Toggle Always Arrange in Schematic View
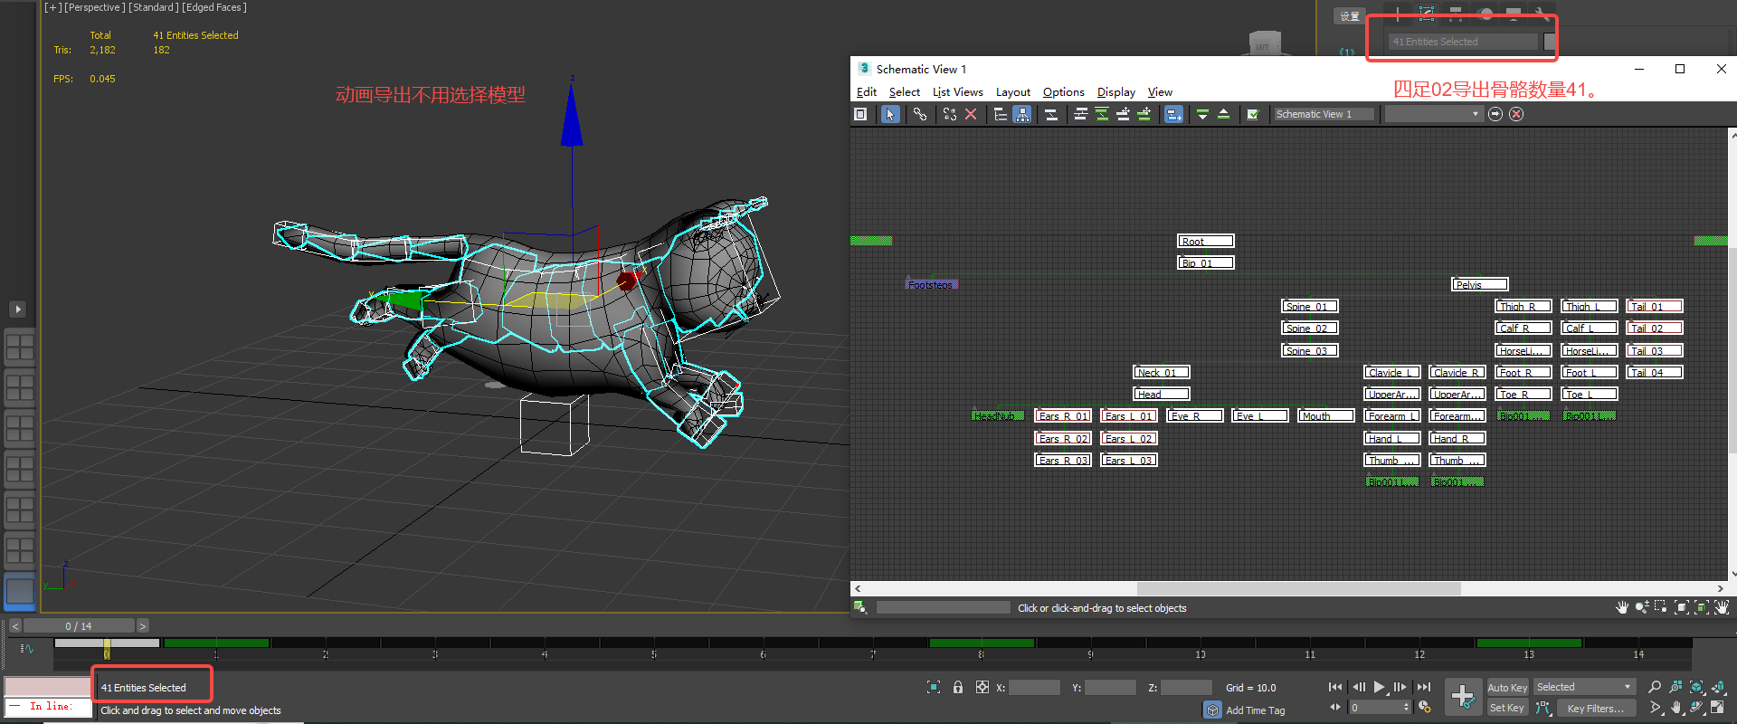Image resolution: width=1737 pixels, height=724 pixels. coord(1051,114)
